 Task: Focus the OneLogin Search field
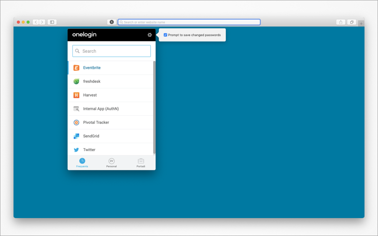[112, 51]
